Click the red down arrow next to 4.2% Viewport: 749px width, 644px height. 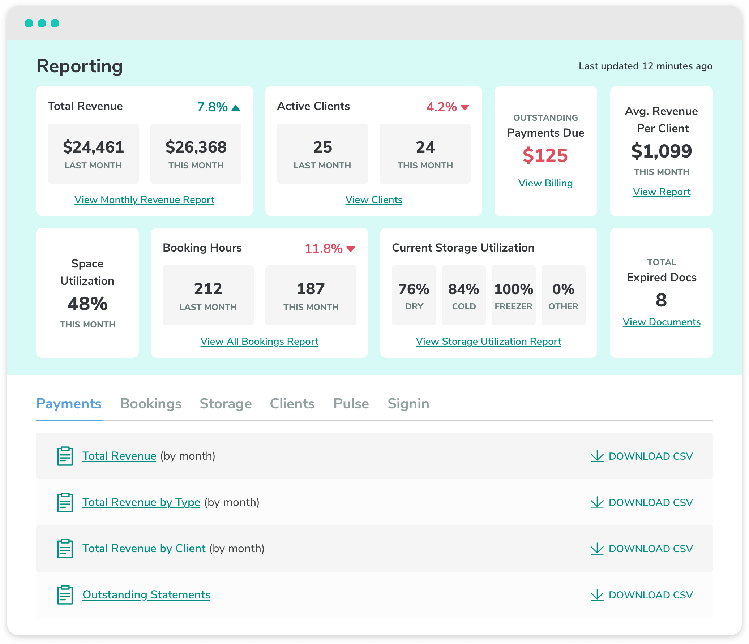(465, 107)
